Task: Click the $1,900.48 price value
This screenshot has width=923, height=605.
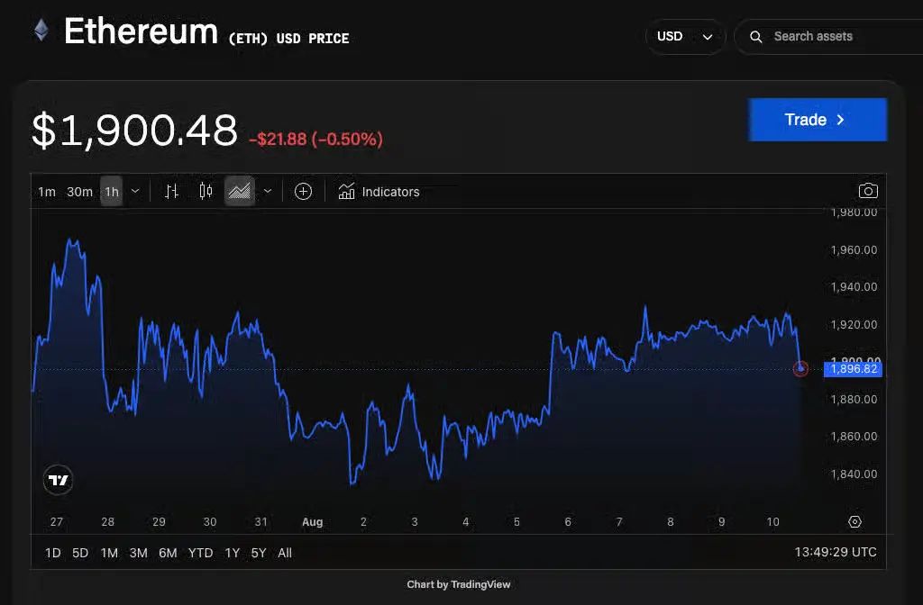Action: [135, 130]
